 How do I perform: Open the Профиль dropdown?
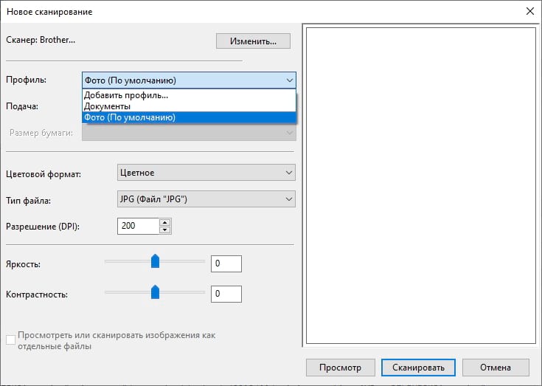coord(189,80)
